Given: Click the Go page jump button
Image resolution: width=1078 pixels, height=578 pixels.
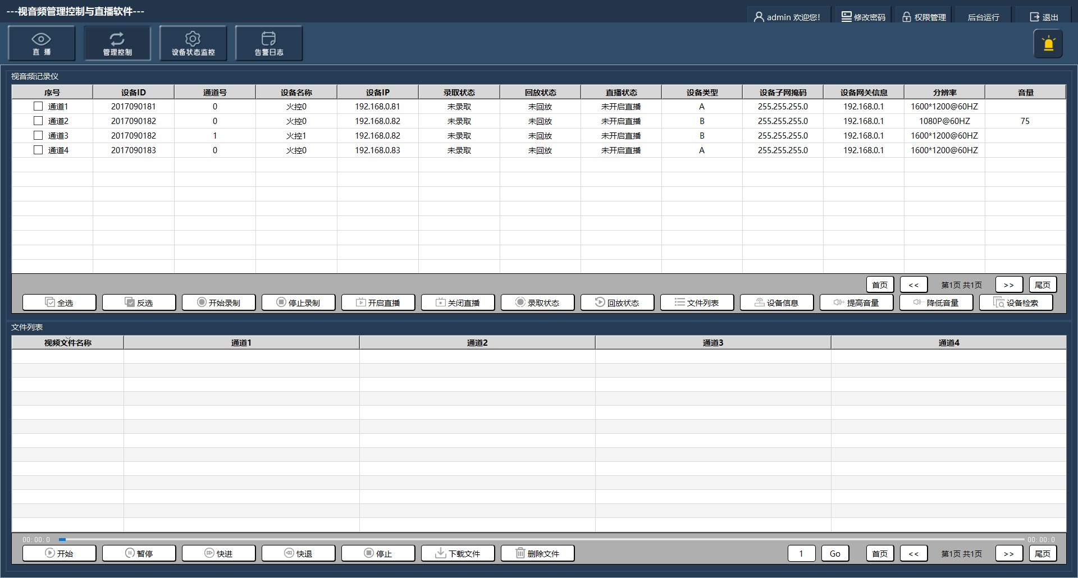Looking at the screenshot, I should pos(835,553).
